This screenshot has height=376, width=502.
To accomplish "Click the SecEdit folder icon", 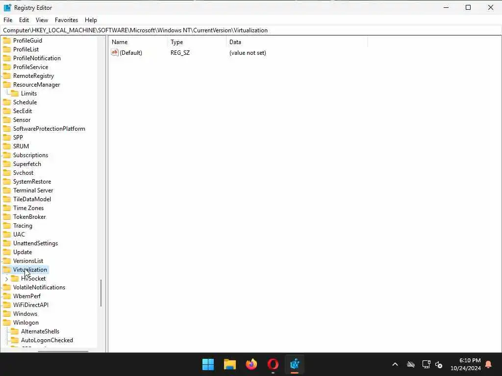I will pos(7,111).
